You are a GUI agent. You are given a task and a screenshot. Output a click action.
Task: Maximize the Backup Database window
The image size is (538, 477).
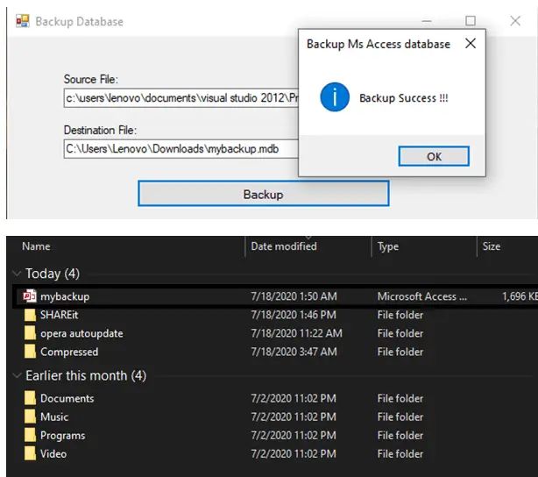point(471,21)
